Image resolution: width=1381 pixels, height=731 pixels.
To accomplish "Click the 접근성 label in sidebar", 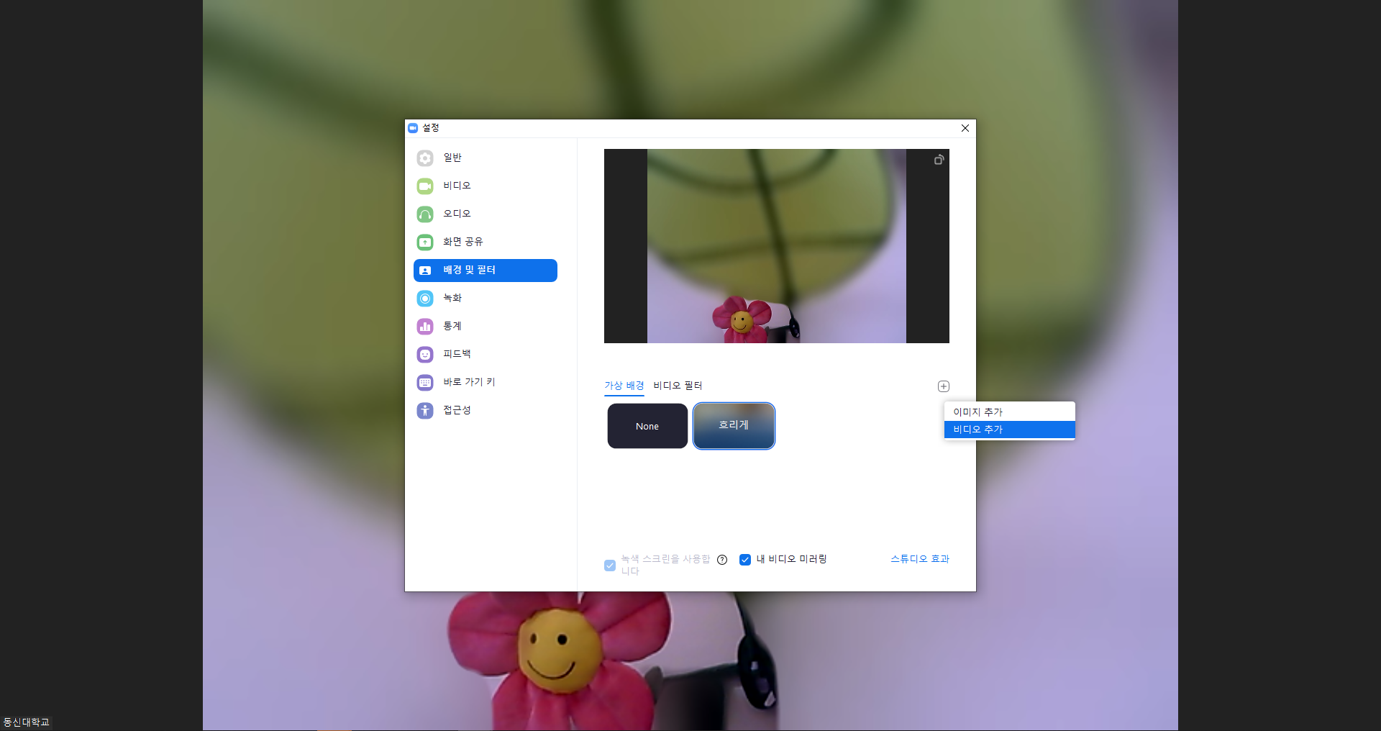I will coord(457,410).
